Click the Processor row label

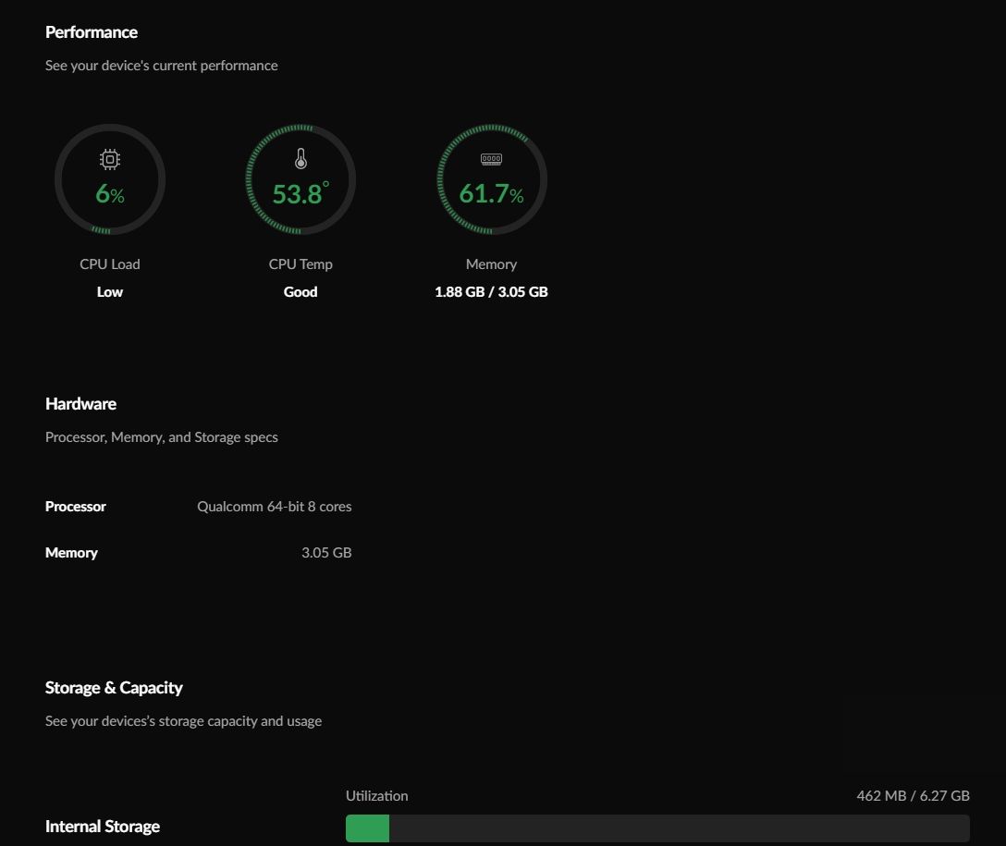coord(76,507)
